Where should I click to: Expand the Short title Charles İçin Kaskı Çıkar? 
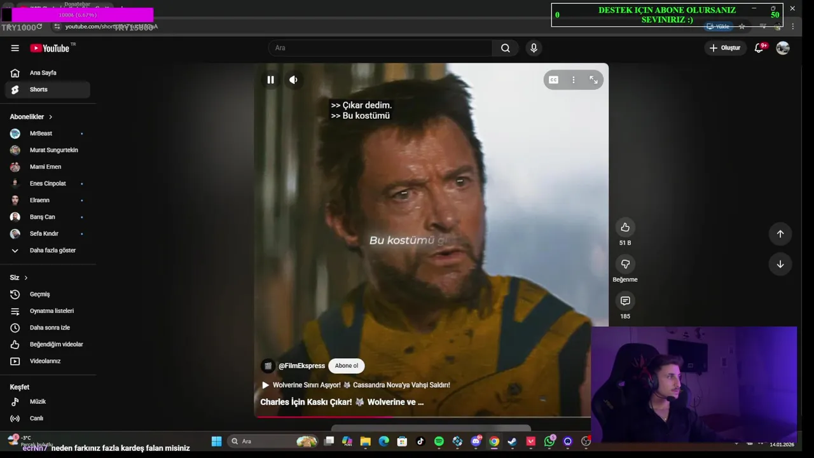pyautogui.click(x=341, y=402)
